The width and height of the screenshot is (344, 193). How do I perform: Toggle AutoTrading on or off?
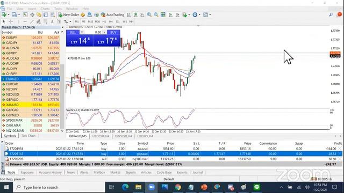112,14
